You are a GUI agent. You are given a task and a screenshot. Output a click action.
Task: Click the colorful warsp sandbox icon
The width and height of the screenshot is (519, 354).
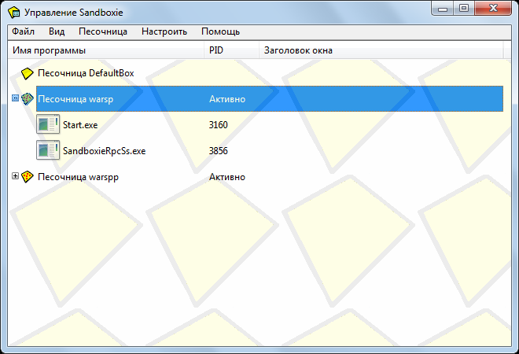[x=28, y=98]
